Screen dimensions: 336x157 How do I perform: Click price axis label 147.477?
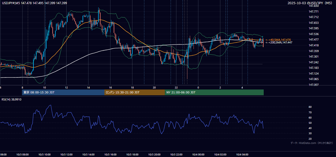[314, 40]
